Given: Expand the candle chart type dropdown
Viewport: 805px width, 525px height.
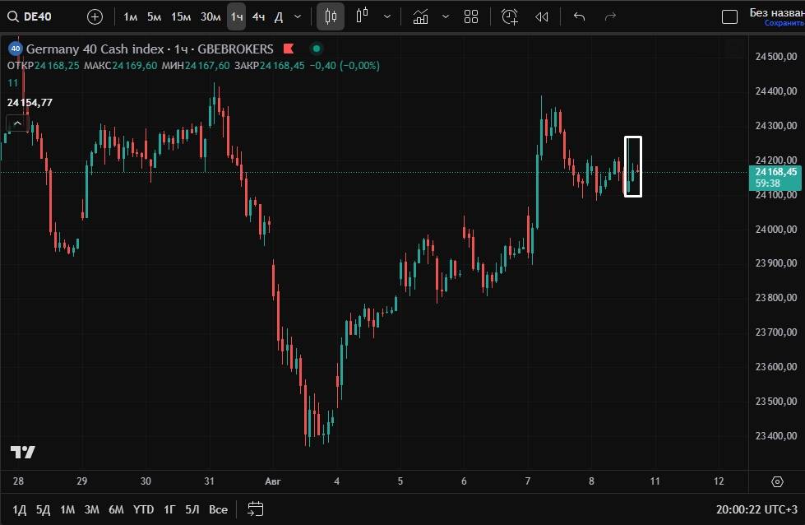Looking at the screenshot, I should [386, 16].
